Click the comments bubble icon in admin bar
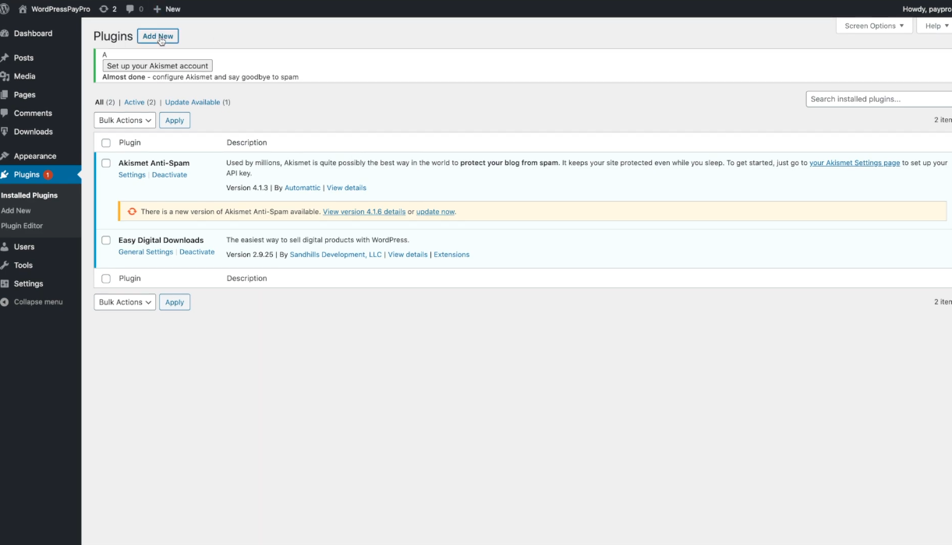 click(x=130, y=9)
